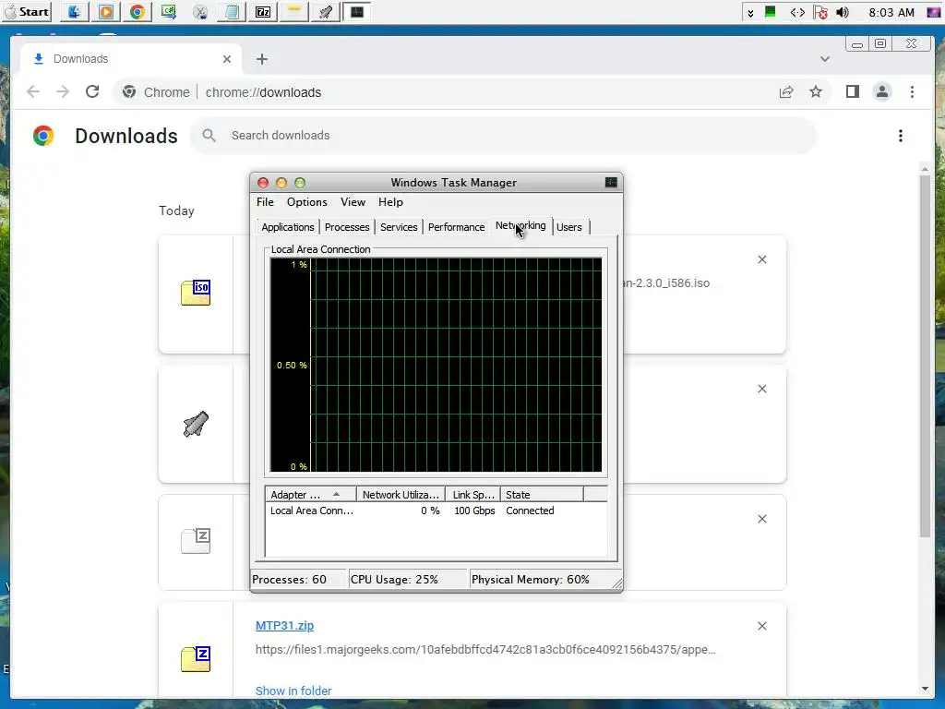This screenshot has height=709, width=945.
Task: Sort by Adapter name column header
Action: [311, 495]
